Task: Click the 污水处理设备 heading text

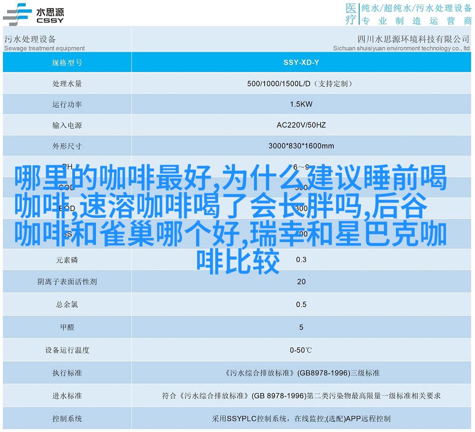Action: (30, 39)
